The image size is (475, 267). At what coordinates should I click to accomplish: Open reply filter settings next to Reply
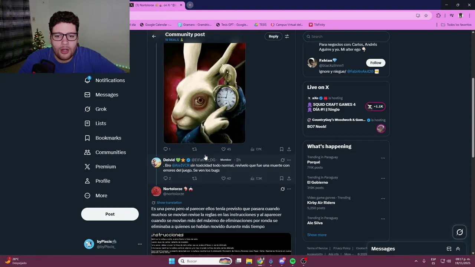click(x=287, y=36)
